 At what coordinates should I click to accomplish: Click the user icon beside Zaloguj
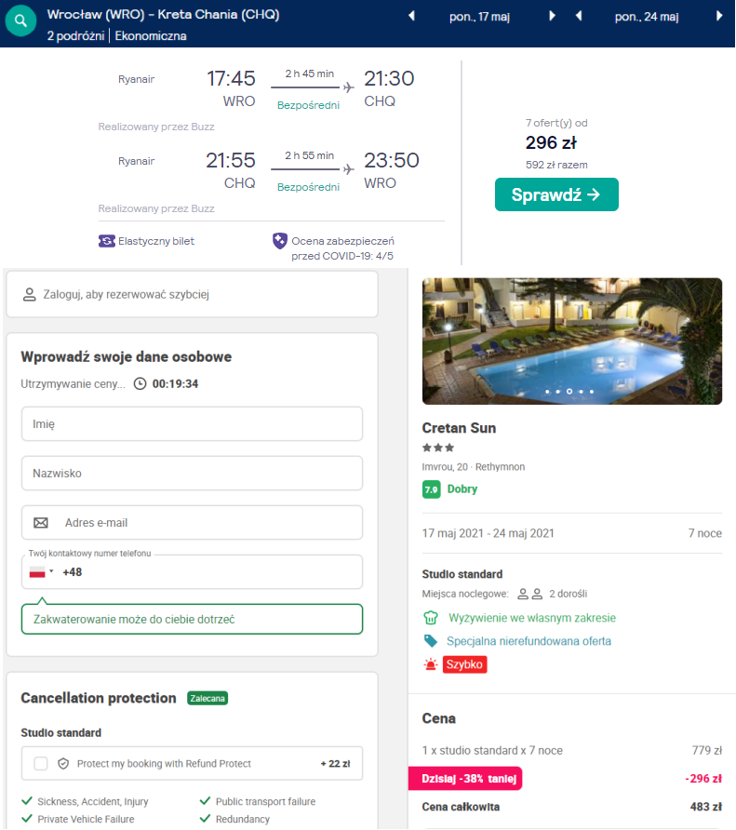[x=30, y=294]
